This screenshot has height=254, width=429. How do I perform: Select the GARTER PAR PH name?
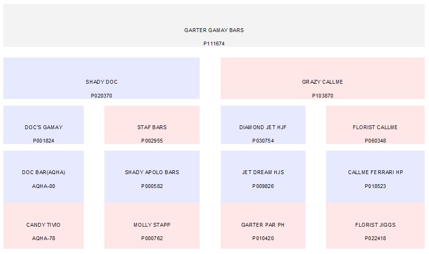[x=263, y=225]
